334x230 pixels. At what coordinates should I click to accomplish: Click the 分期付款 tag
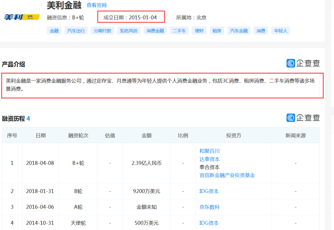pos(102,31)
